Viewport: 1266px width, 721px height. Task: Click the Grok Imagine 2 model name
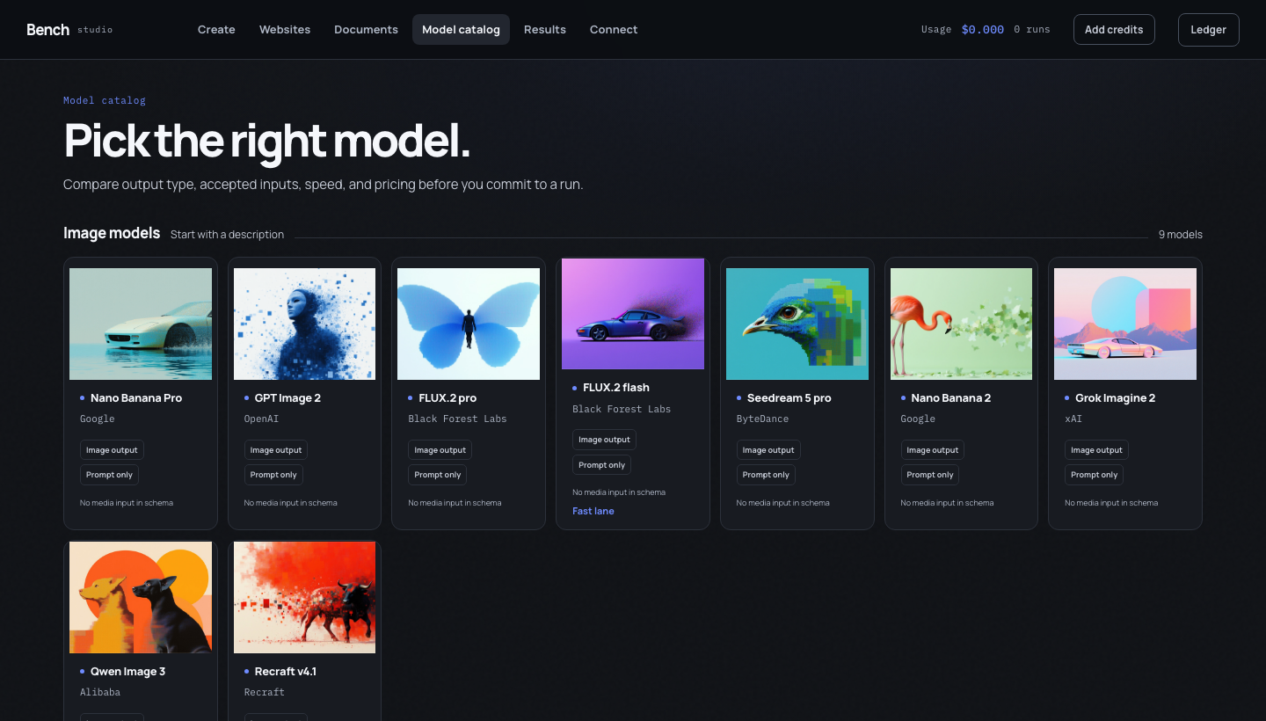(x=1116, y=398)
